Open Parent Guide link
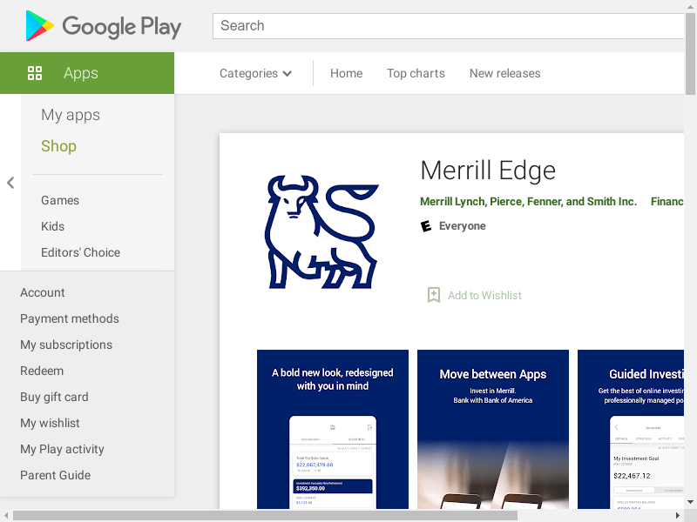The image size is (697, 522). 55,475
